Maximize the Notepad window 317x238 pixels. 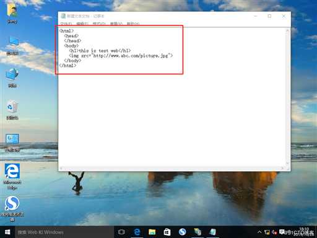tap(269, 16)
